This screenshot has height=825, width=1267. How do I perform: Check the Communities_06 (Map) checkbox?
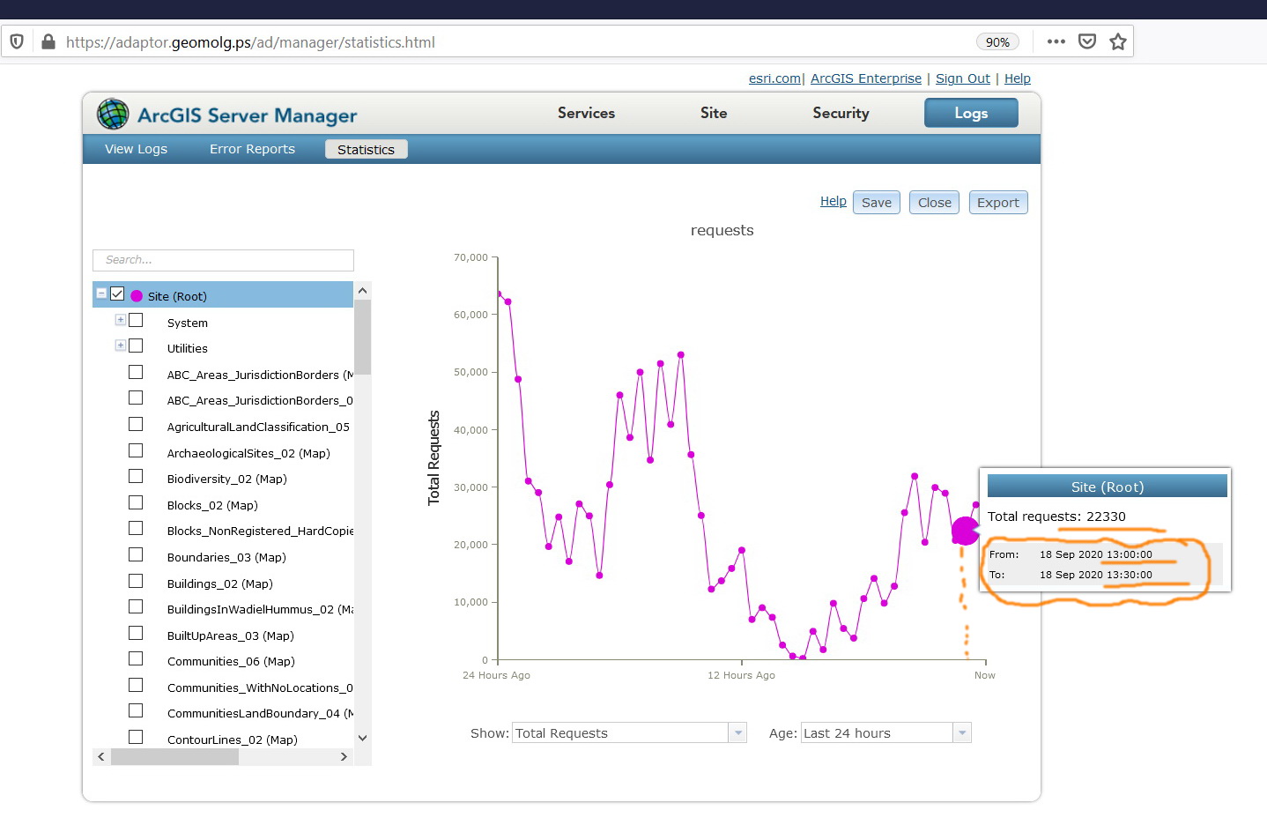pyautogui.click(x=136, y=658)
